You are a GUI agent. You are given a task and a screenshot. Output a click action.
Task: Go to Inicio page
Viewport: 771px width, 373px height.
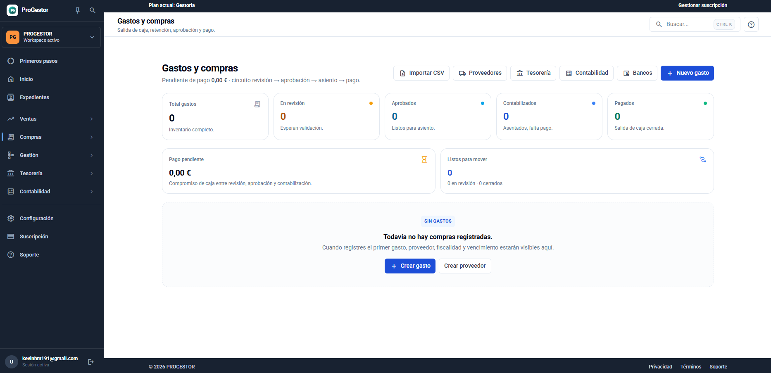pos(51,79)
